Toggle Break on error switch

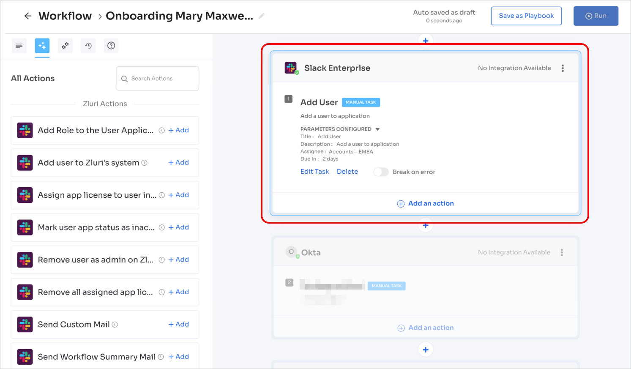[x=381, y=172]
